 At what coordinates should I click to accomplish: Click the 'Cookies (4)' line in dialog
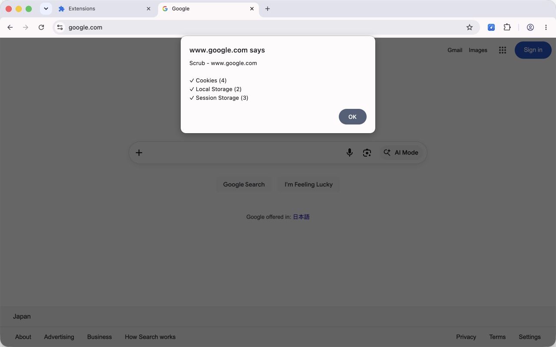click(x=208, y=81)
